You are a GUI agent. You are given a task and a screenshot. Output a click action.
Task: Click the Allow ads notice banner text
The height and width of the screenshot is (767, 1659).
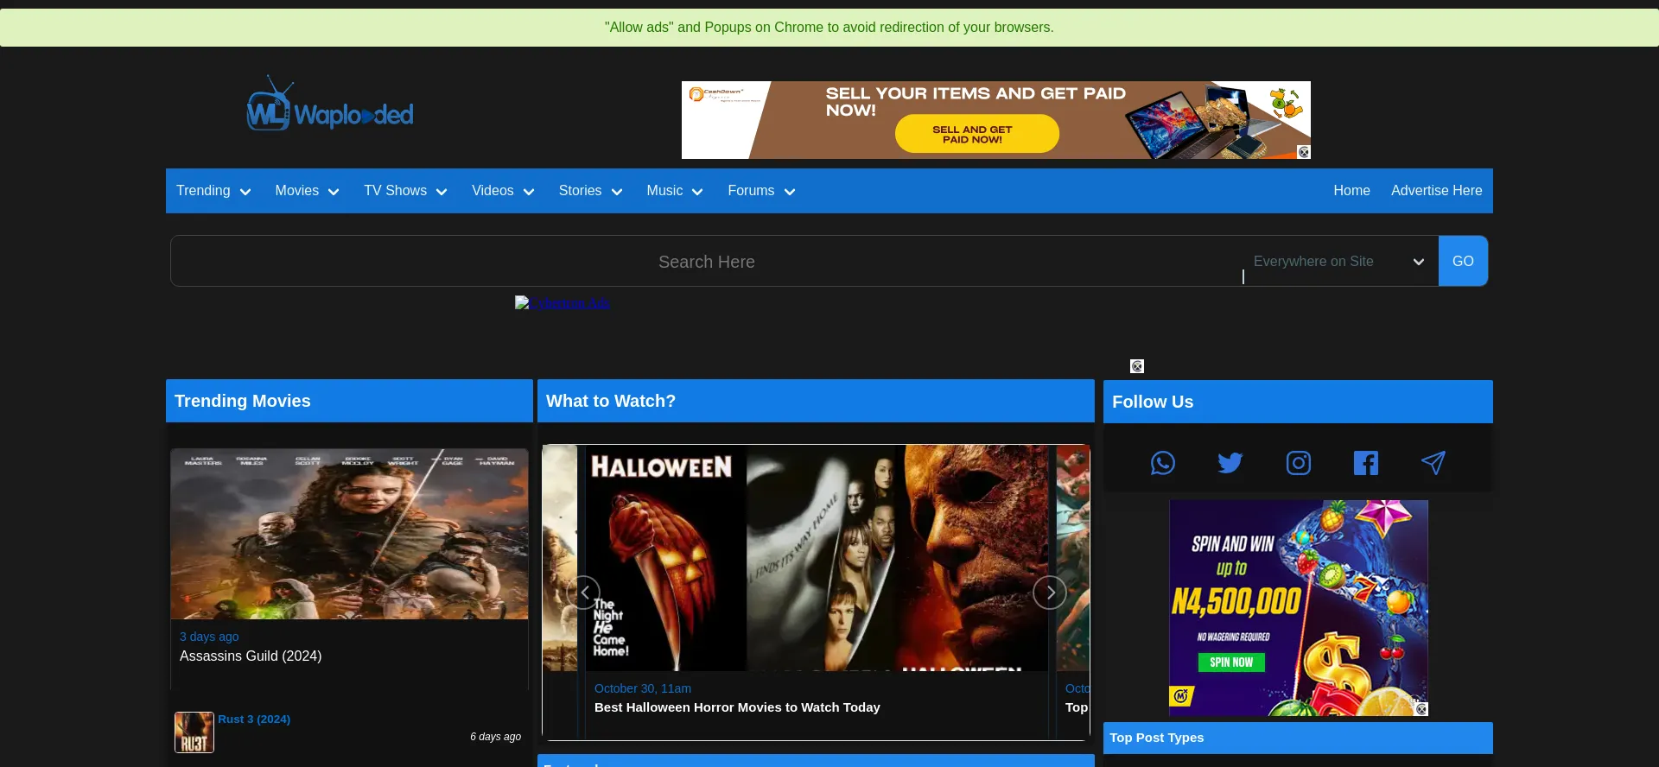[829, 28]
